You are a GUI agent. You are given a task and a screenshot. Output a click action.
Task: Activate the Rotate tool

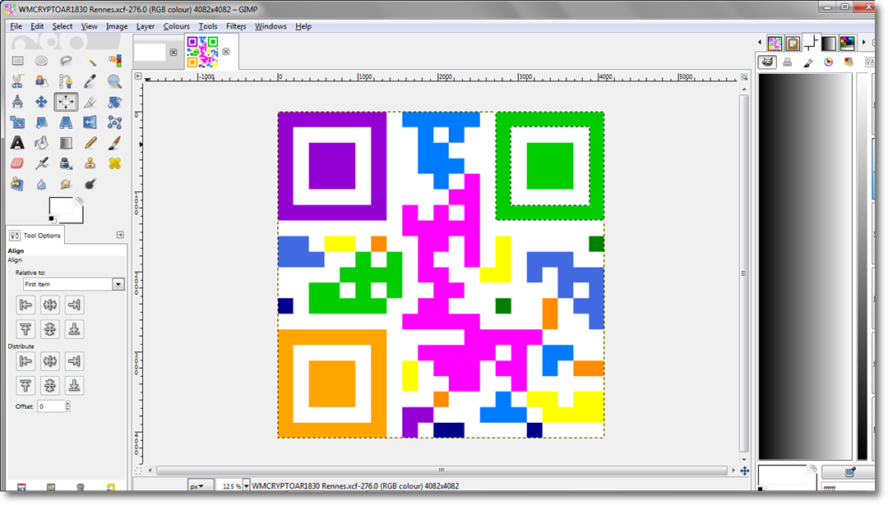114,102
